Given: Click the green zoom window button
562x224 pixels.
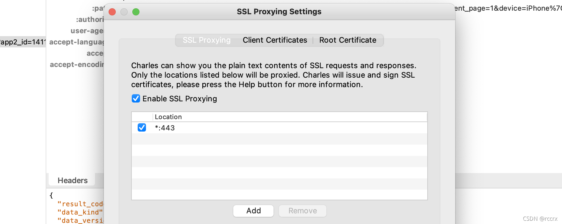Looking at the screenshot, I should pyautogui.click(x=136, y=12).
